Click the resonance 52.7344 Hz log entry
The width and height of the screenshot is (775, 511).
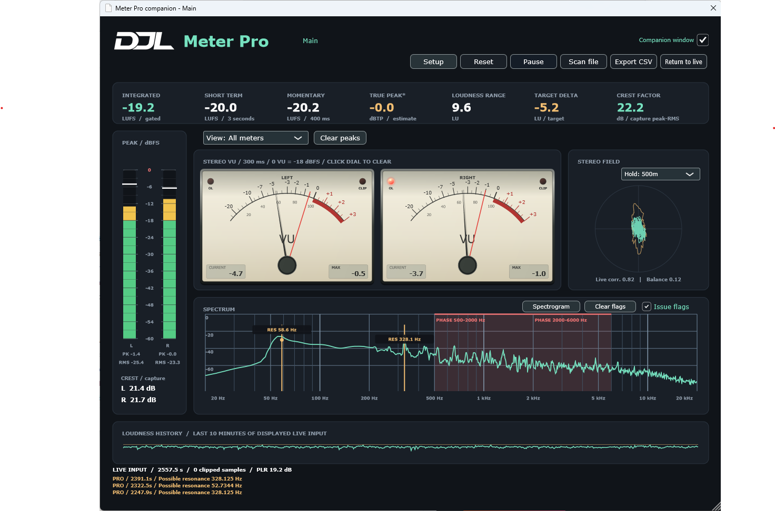point(177,486)
